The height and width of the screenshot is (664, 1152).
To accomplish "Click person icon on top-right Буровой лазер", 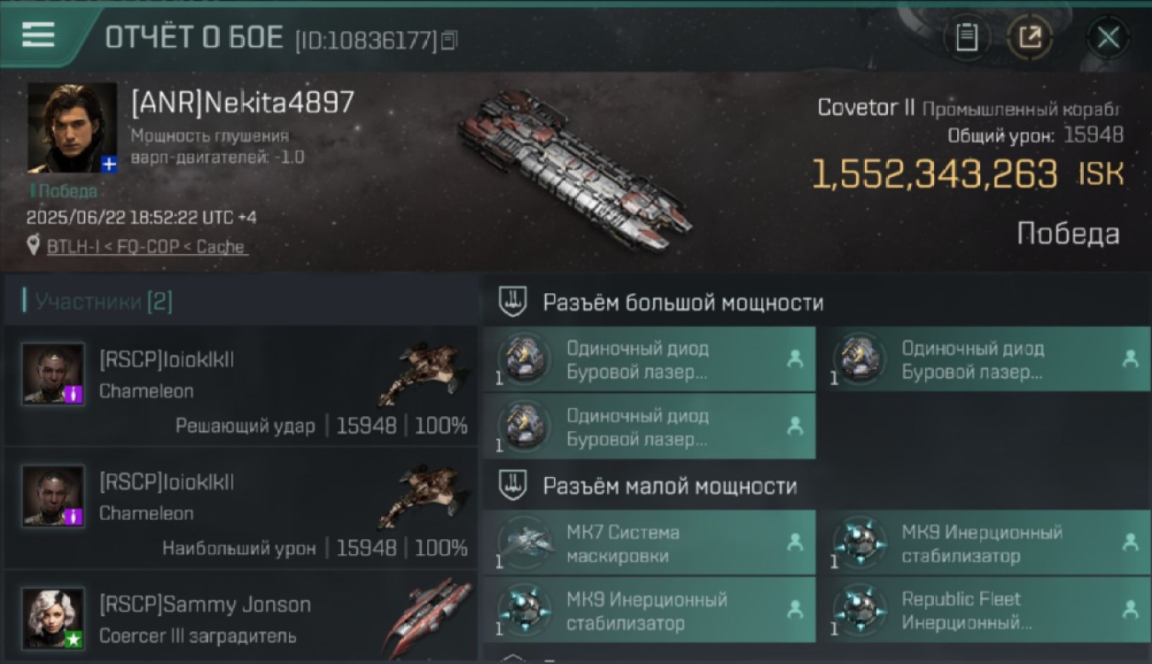I will point(1130,359).
